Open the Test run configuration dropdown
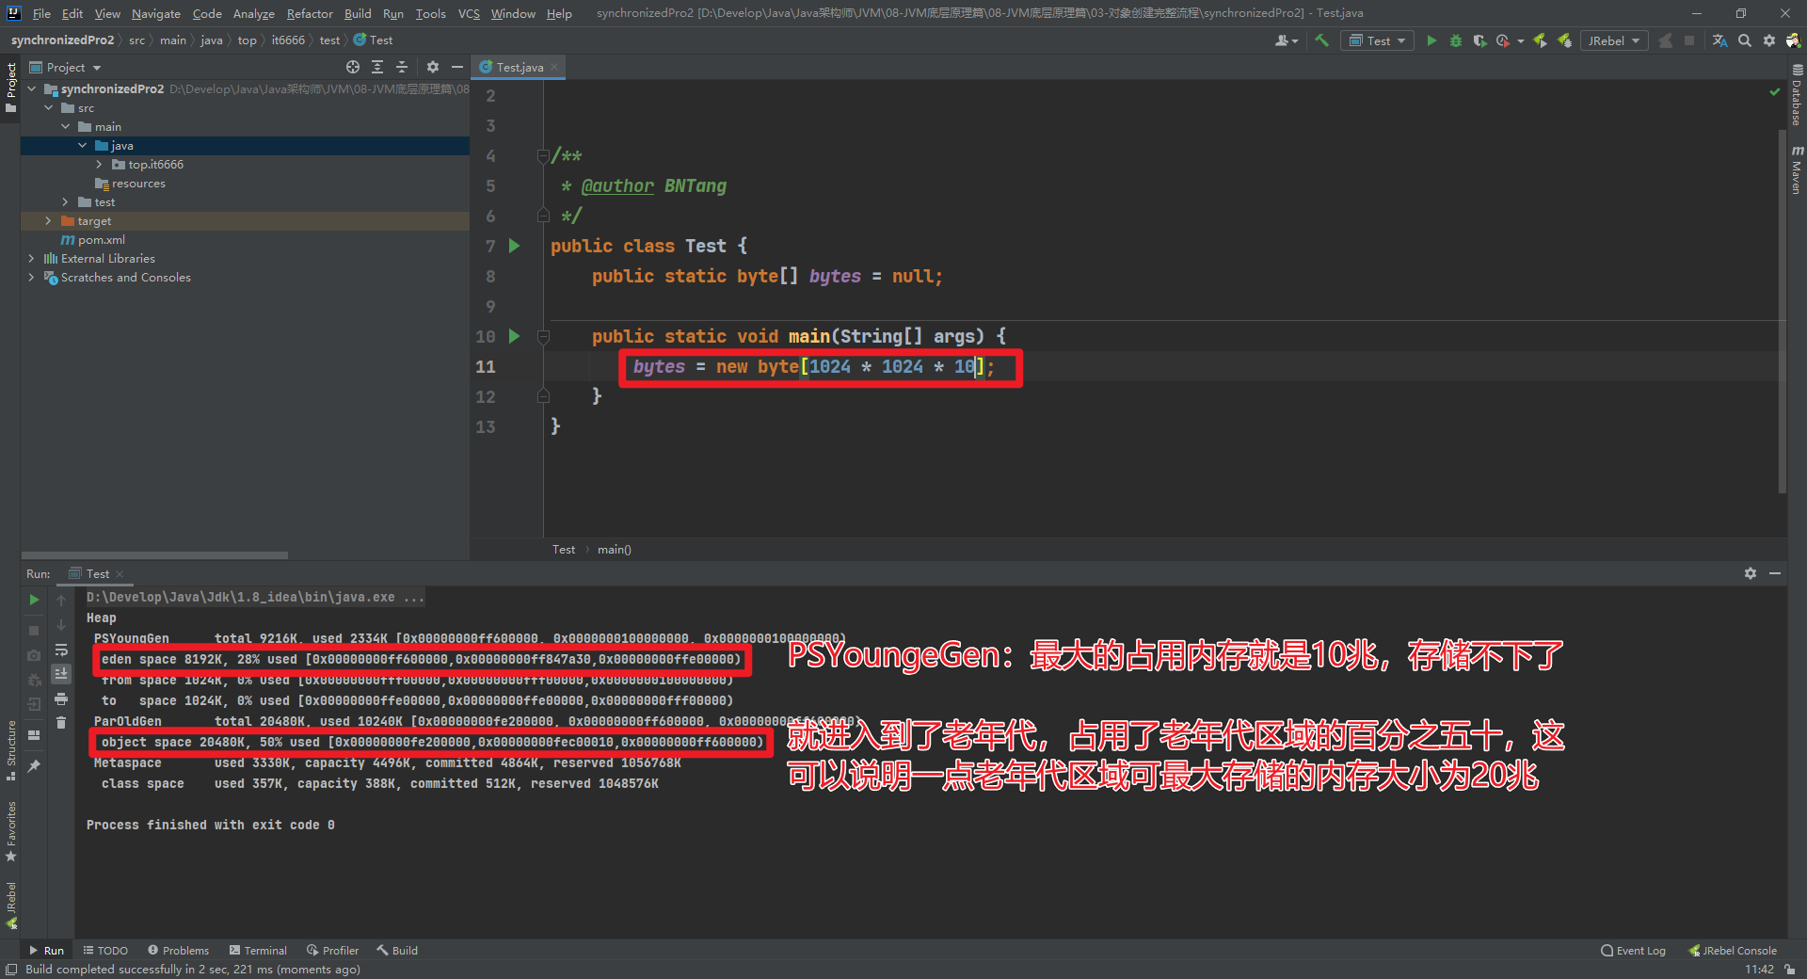1807x979 pixels. (x=1377, y=40)
